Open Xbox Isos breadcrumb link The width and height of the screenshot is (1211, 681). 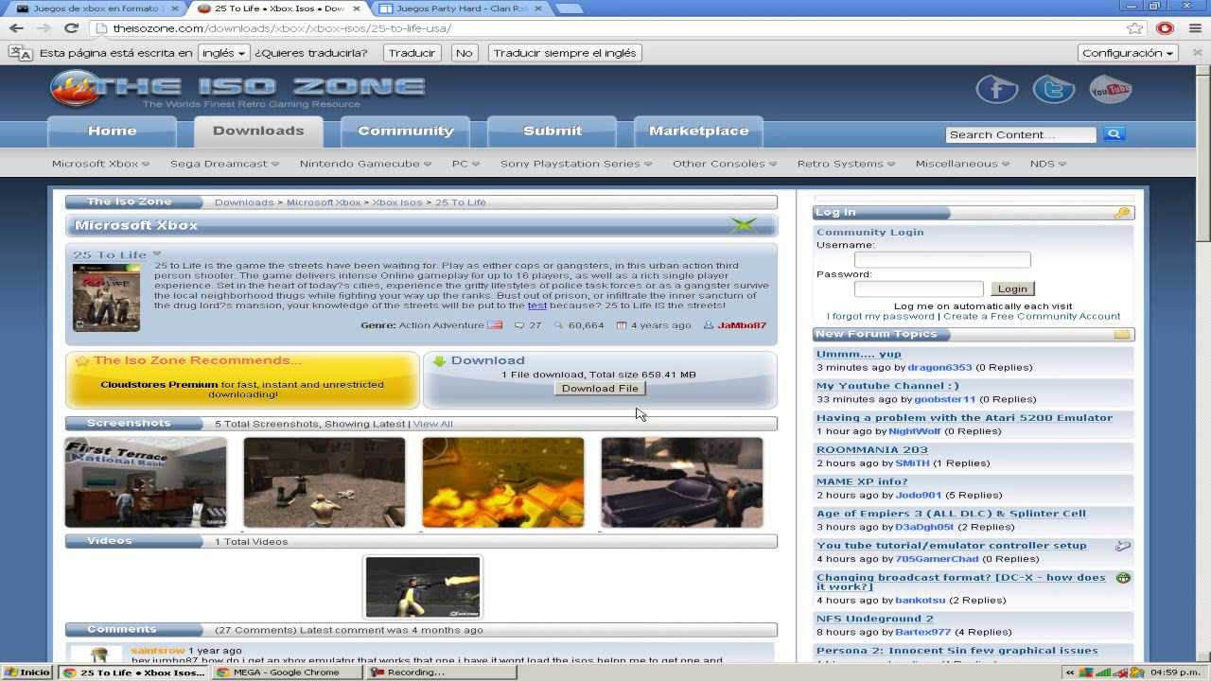coord(397,202)
